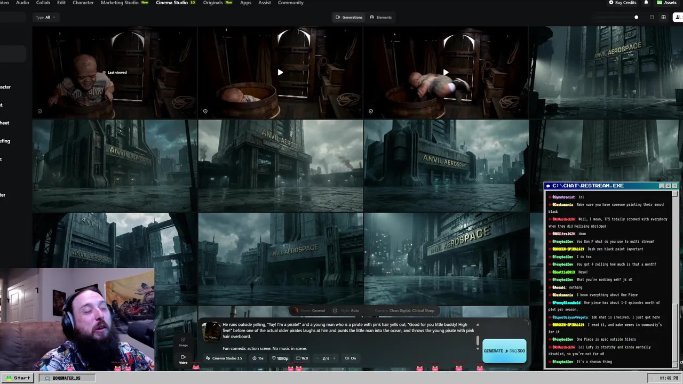
Task: Click chat message "Dask yes black paint important"
Action: pos(615,249)
